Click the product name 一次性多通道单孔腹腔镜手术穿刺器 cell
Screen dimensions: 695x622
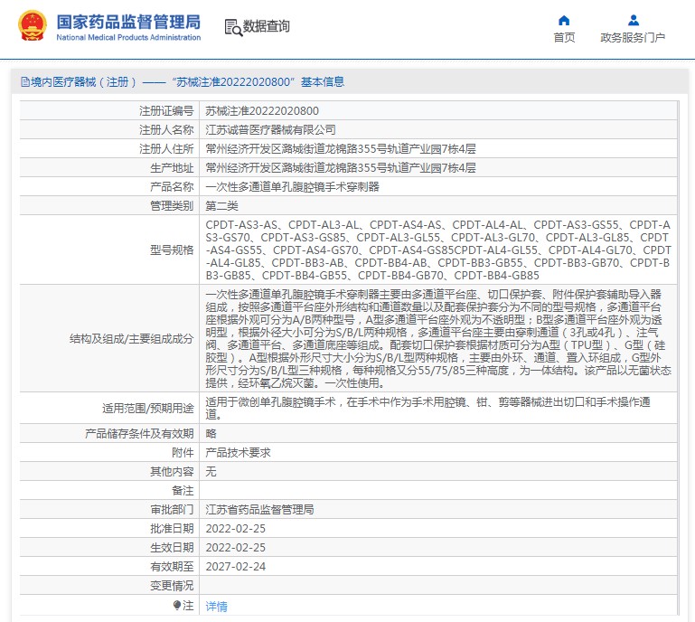292,186
